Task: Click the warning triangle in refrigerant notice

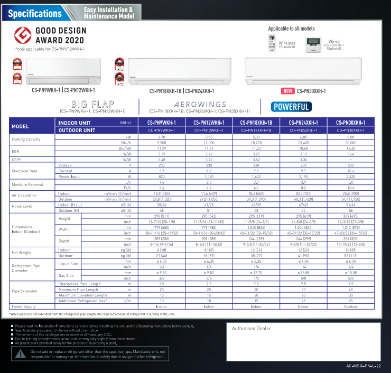Action: point(19,353)
